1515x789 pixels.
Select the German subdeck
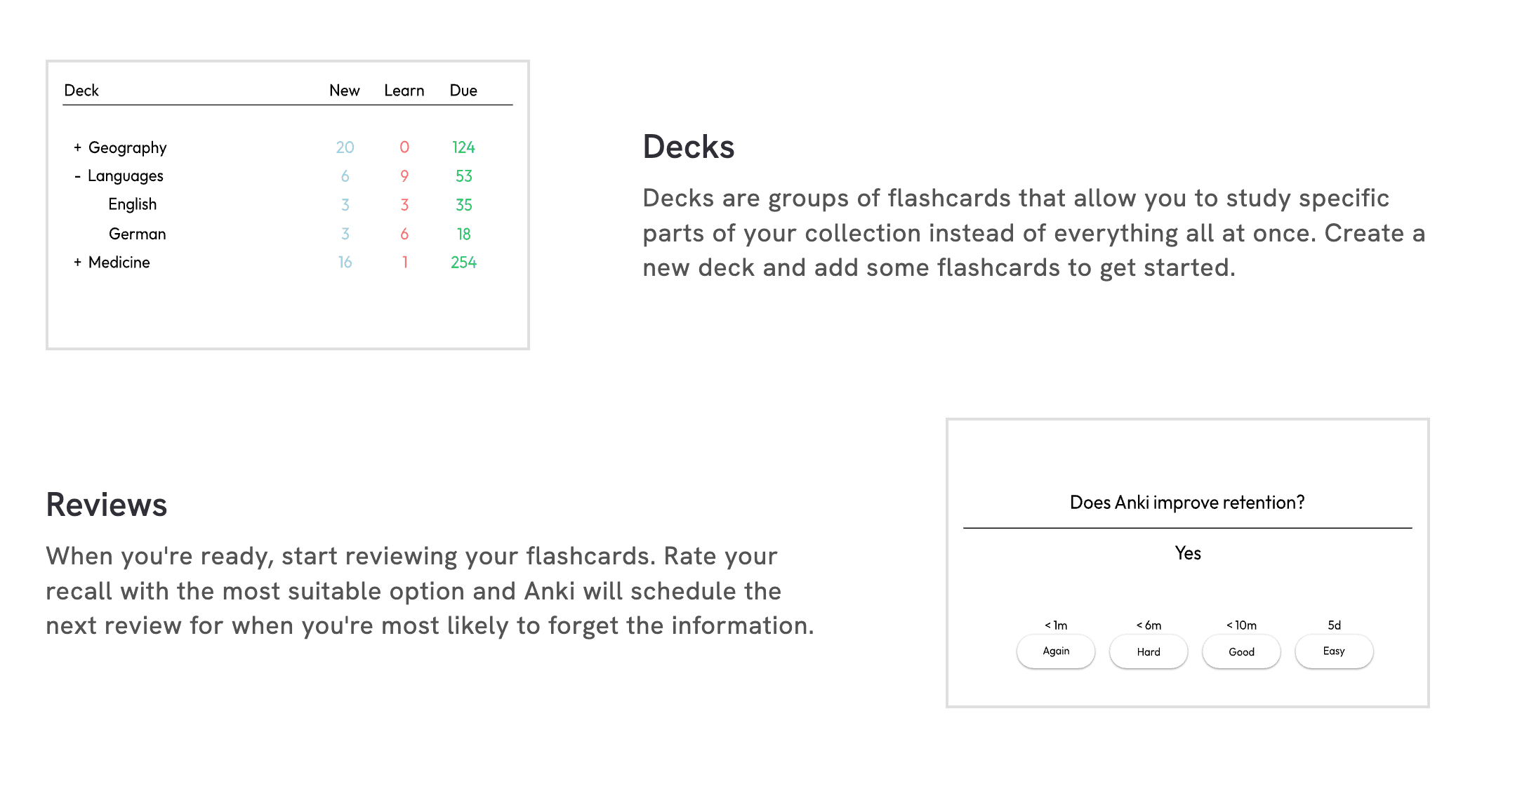[x=137, y=233]
